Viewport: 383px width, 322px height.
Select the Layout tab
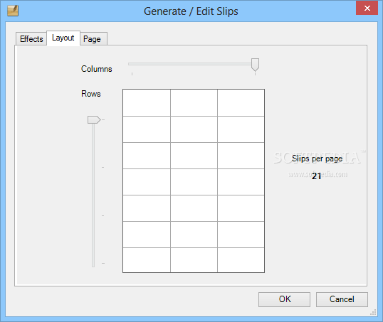pos(63,38)
